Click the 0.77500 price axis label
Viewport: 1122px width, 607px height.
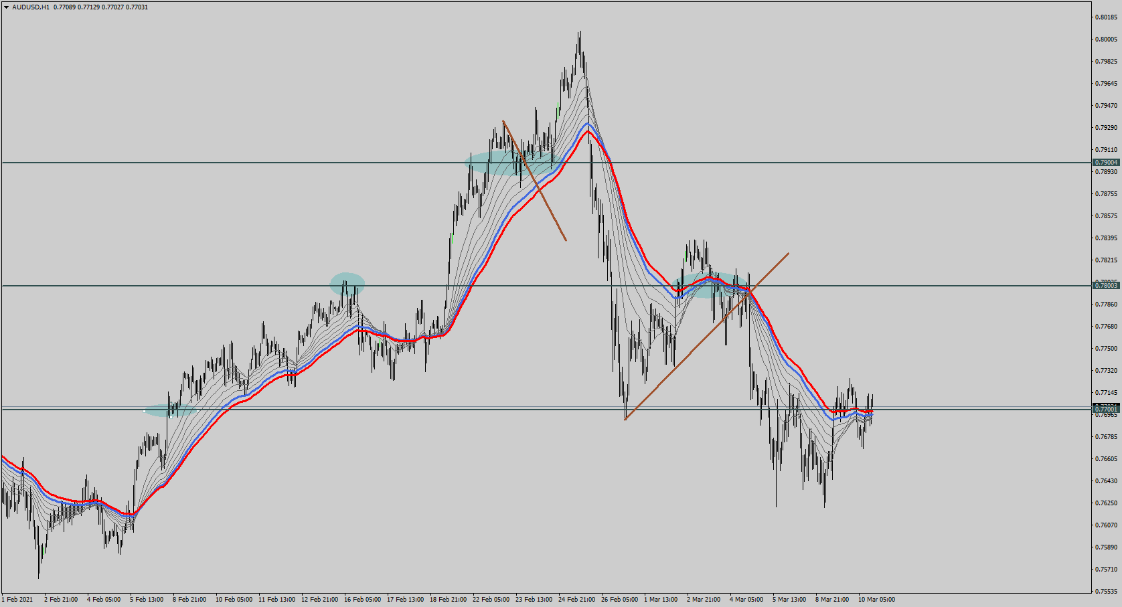(x=1107, y=349)
